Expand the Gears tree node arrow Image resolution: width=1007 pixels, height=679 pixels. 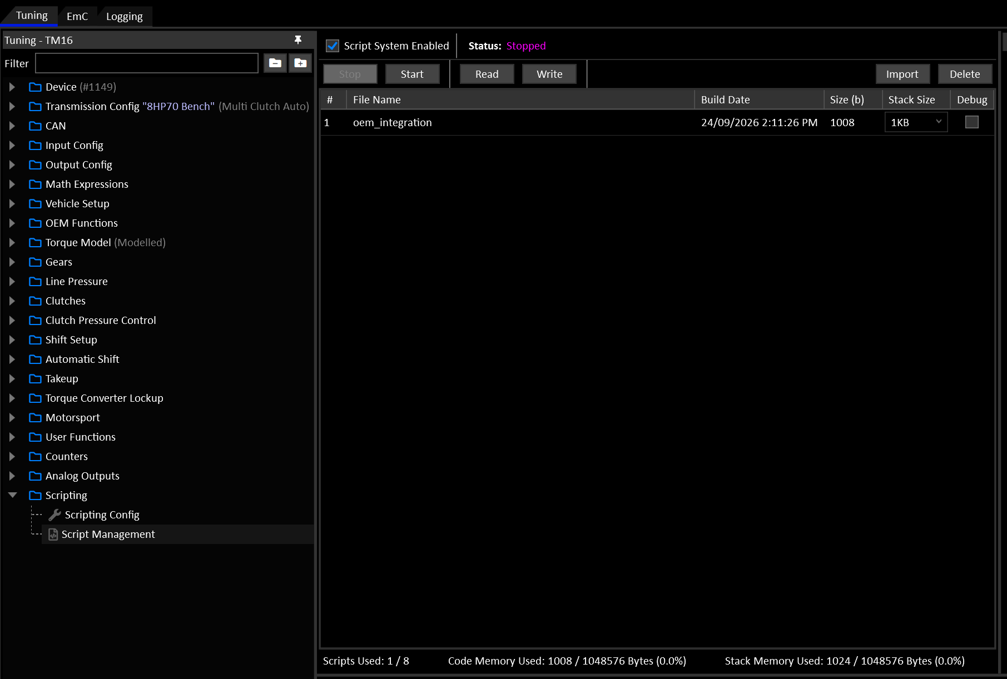coord(12,262)
